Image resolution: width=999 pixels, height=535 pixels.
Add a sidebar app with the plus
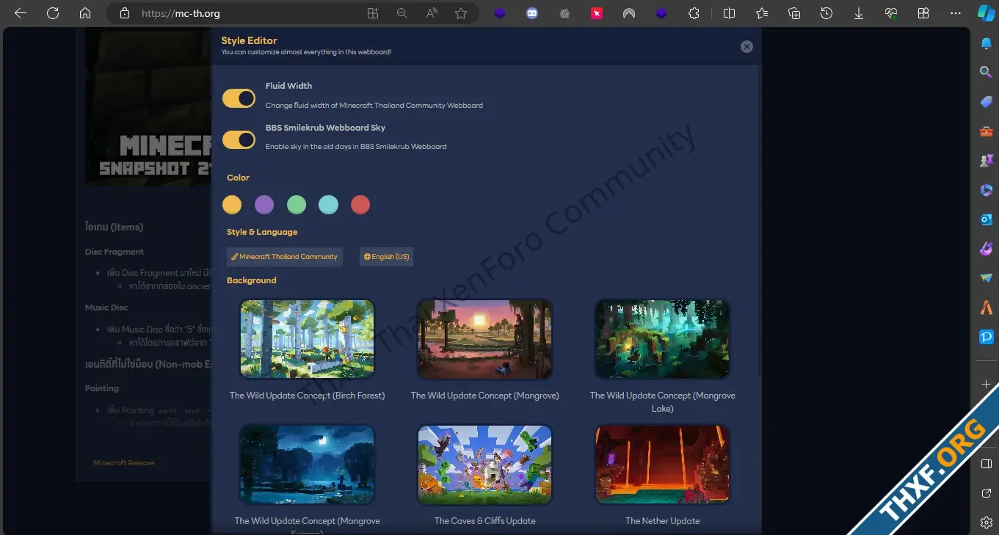tap(987, 385)
